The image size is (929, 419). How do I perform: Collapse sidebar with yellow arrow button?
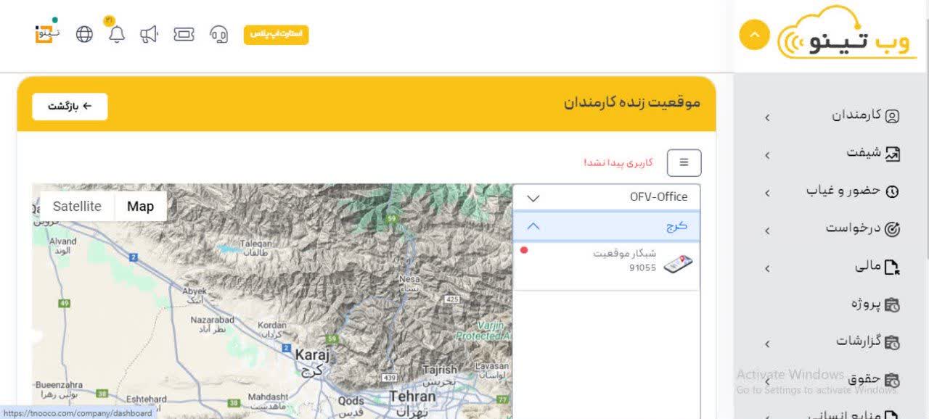click(754, 35)
